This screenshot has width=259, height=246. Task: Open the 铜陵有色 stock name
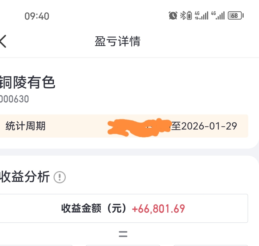click(x=27, y=83)
